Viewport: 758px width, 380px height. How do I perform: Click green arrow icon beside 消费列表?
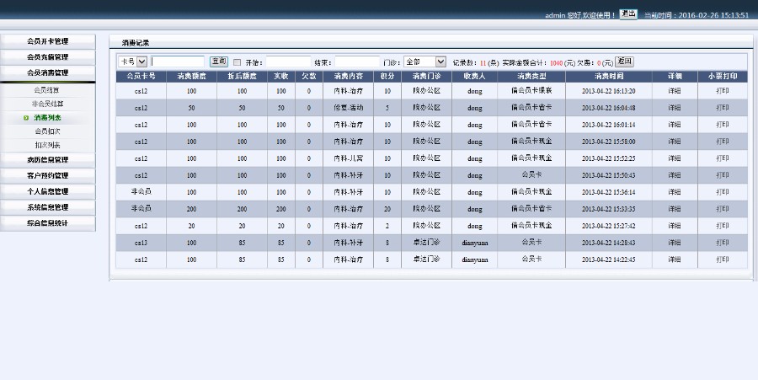26,117
